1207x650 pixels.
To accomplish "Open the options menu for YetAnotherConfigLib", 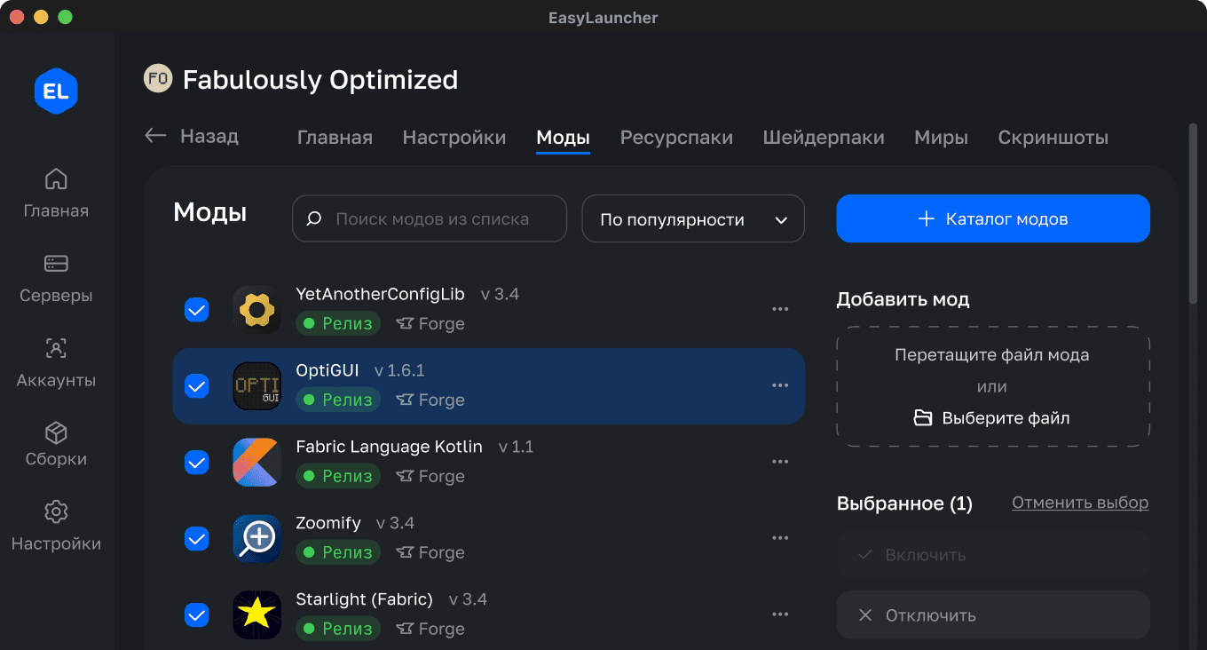I will click(x=780, y=308).
